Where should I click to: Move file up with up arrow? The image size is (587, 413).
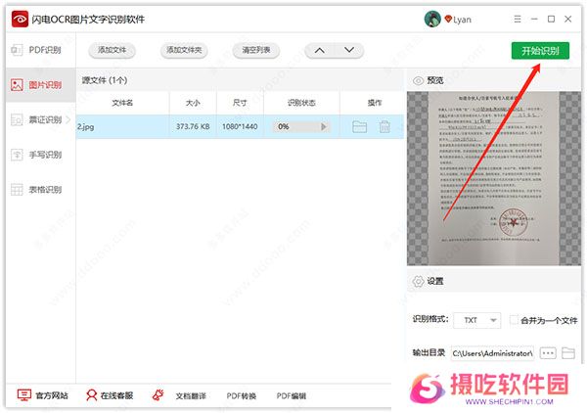(x=321, y=50)
